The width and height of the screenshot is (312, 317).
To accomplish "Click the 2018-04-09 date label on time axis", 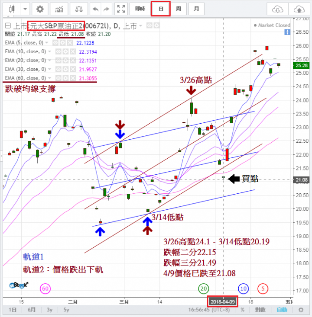I will tap(222, 302).
